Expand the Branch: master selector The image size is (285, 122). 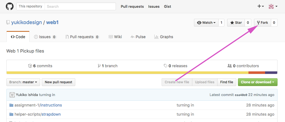[x=23, y=82]
